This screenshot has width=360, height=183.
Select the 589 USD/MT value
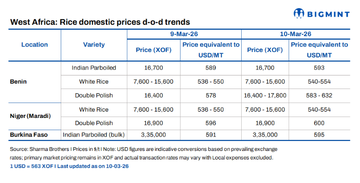tap(210, 68)
